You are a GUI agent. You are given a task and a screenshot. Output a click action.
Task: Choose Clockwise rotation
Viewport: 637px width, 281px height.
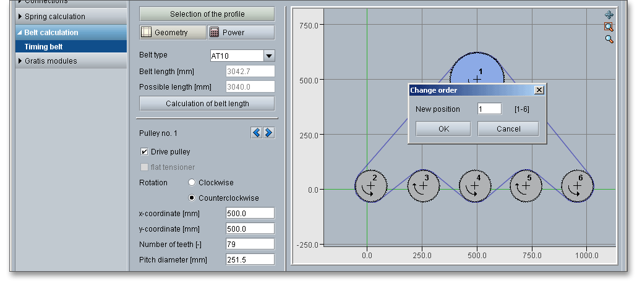click(192, 183)
